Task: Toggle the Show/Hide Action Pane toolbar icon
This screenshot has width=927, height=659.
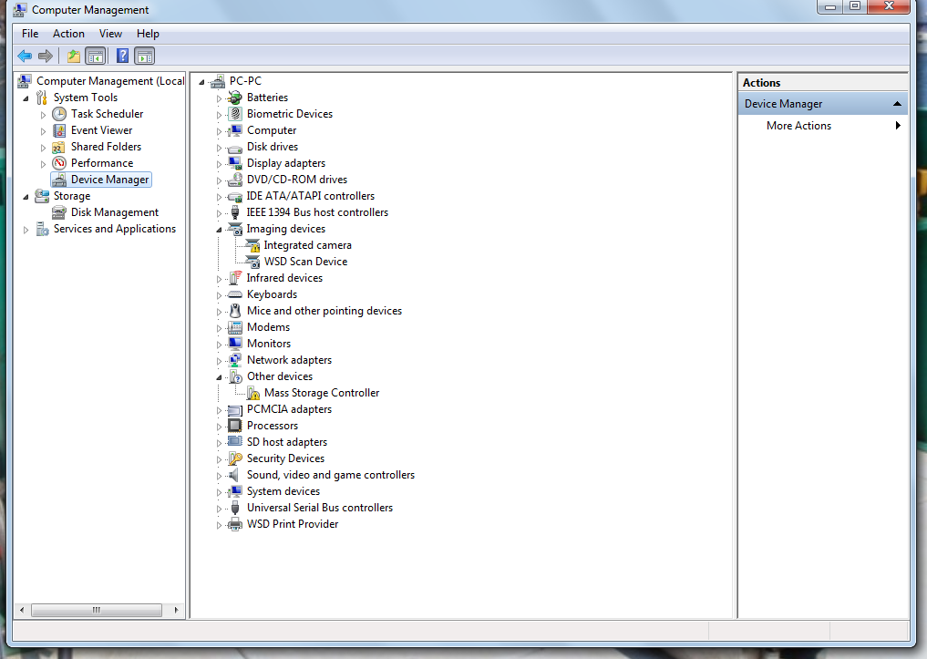Action: click(144, 57)
